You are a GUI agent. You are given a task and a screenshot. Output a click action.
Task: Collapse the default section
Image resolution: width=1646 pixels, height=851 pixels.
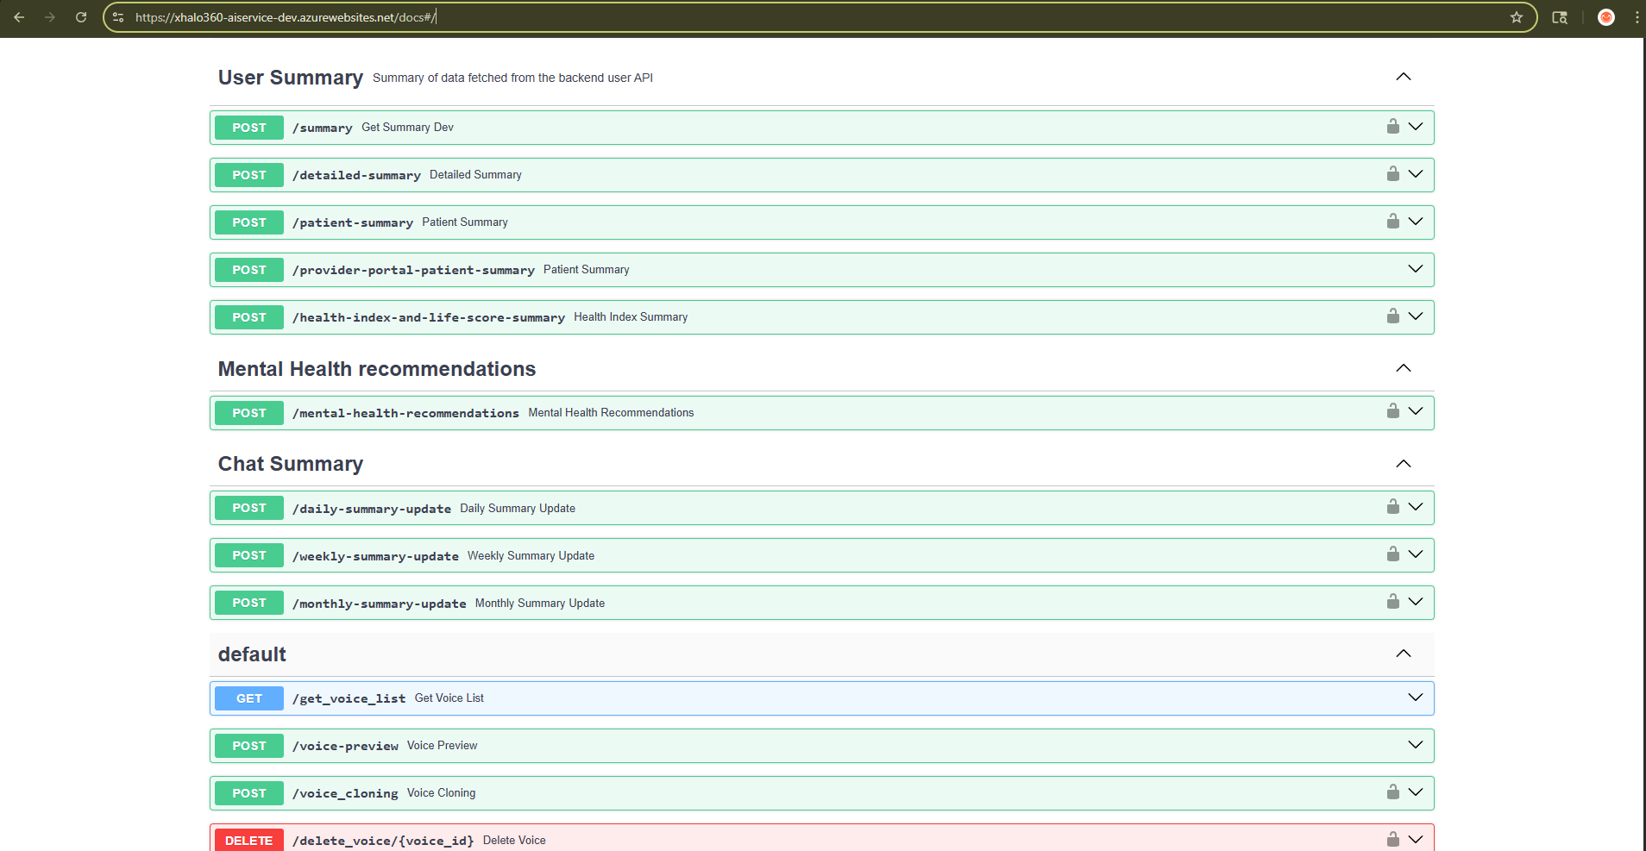pyautogui.click(x=1403, y=654)
